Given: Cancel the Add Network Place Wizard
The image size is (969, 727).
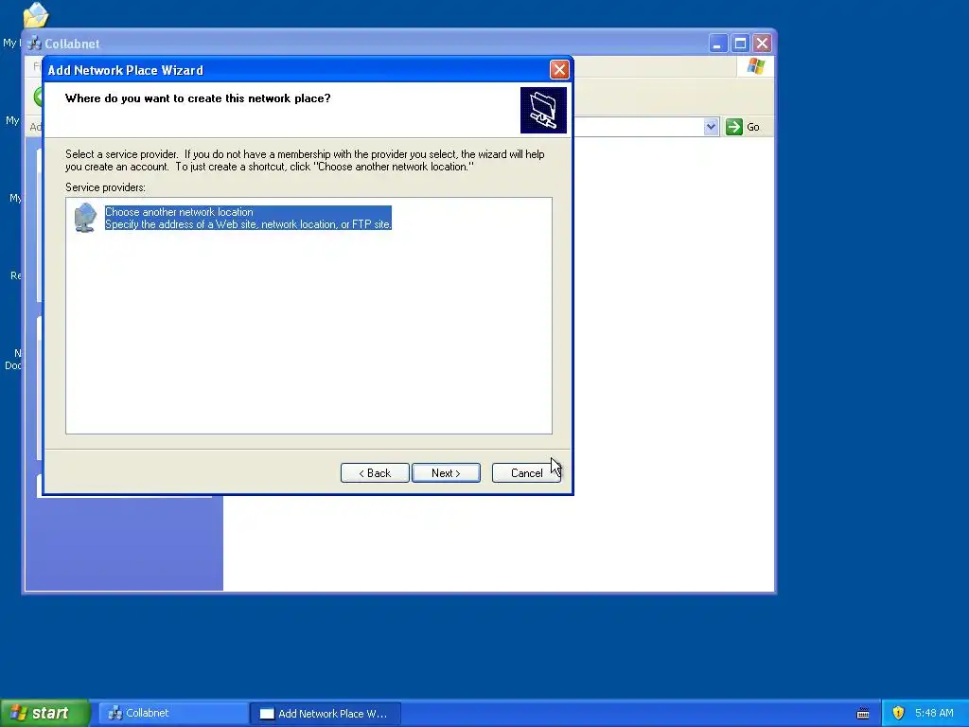Looking at the screenshot, I should [526, 473].
